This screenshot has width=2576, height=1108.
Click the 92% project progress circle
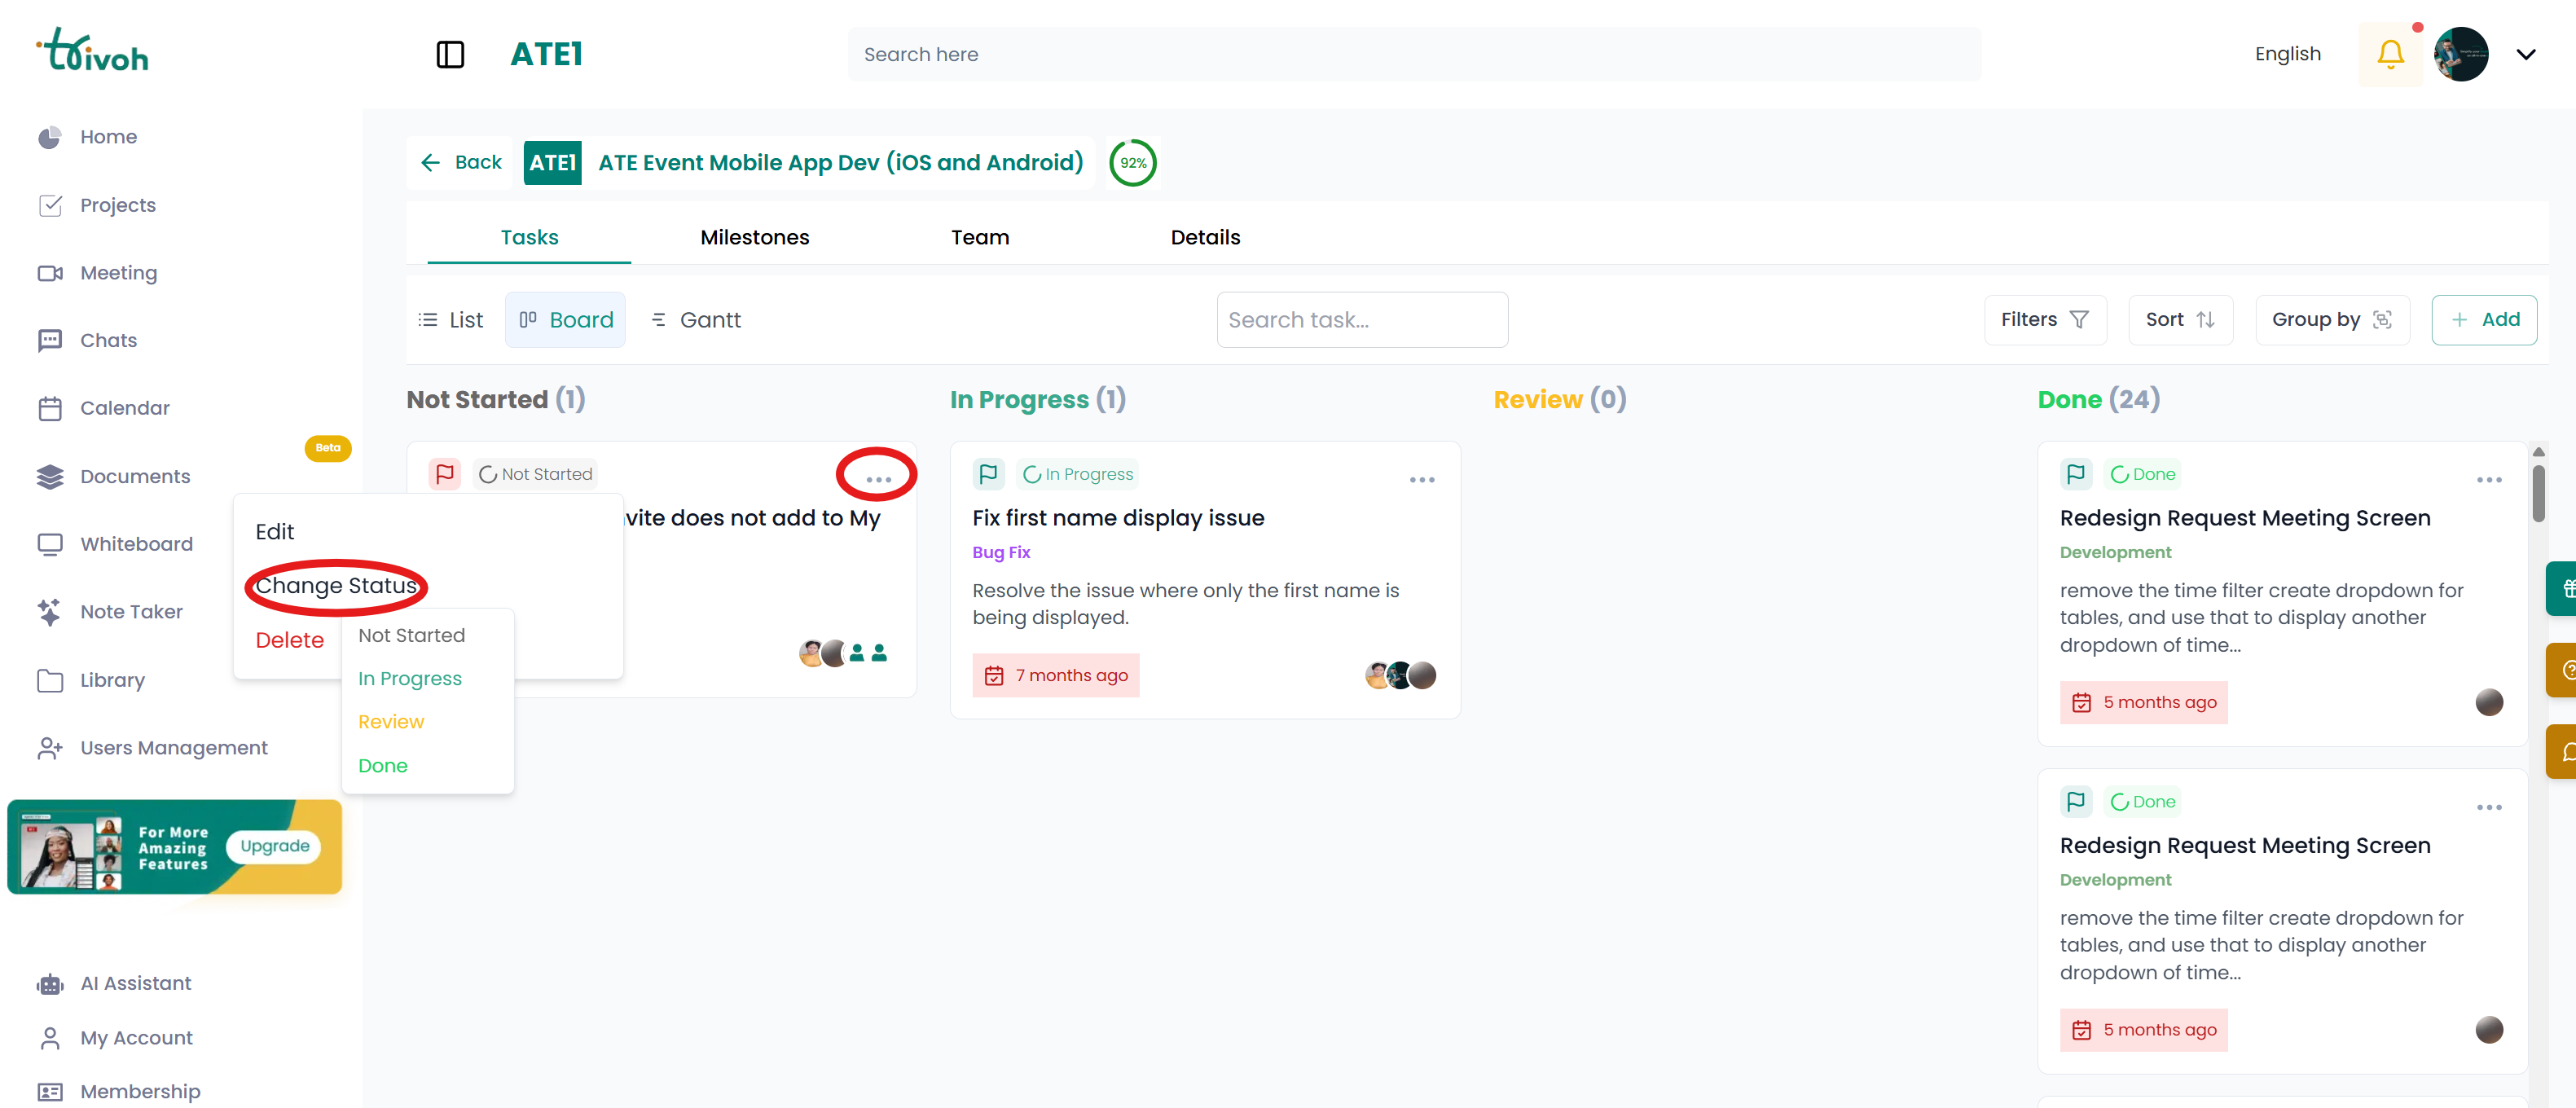[x=1133, y=162]
